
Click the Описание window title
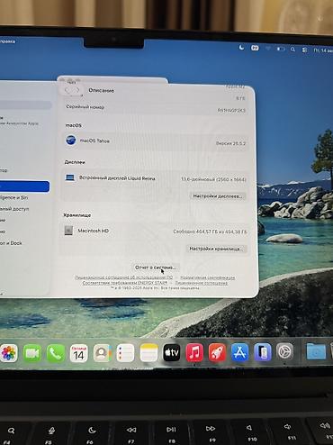tap(101, 90)
